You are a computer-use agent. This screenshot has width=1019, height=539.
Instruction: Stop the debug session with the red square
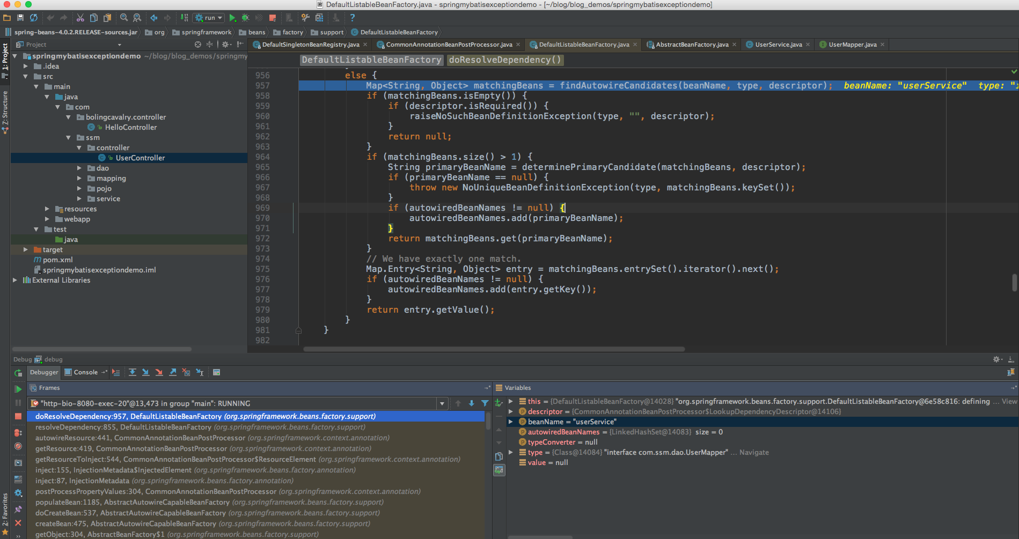18,417
